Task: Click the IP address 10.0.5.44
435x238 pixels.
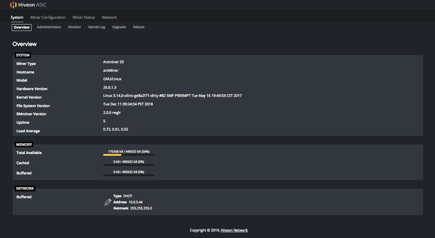Action: point(135,202)
